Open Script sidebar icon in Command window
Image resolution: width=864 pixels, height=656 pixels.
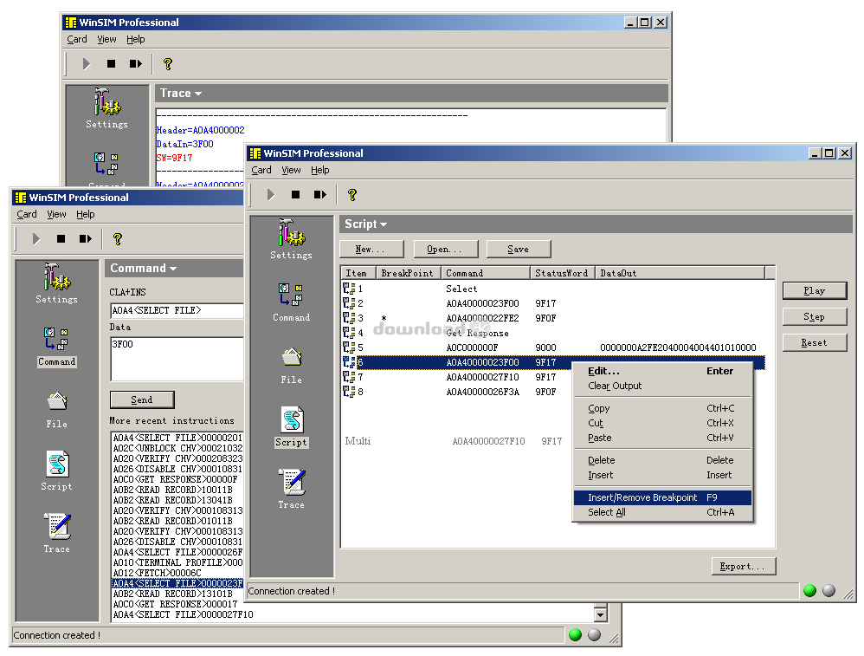[57, 471]
